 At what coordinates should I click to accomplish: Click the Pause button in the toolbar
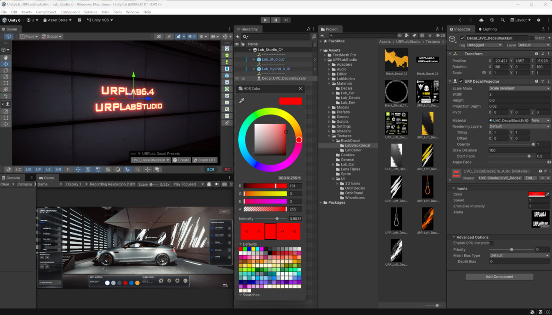coord(276,20)
